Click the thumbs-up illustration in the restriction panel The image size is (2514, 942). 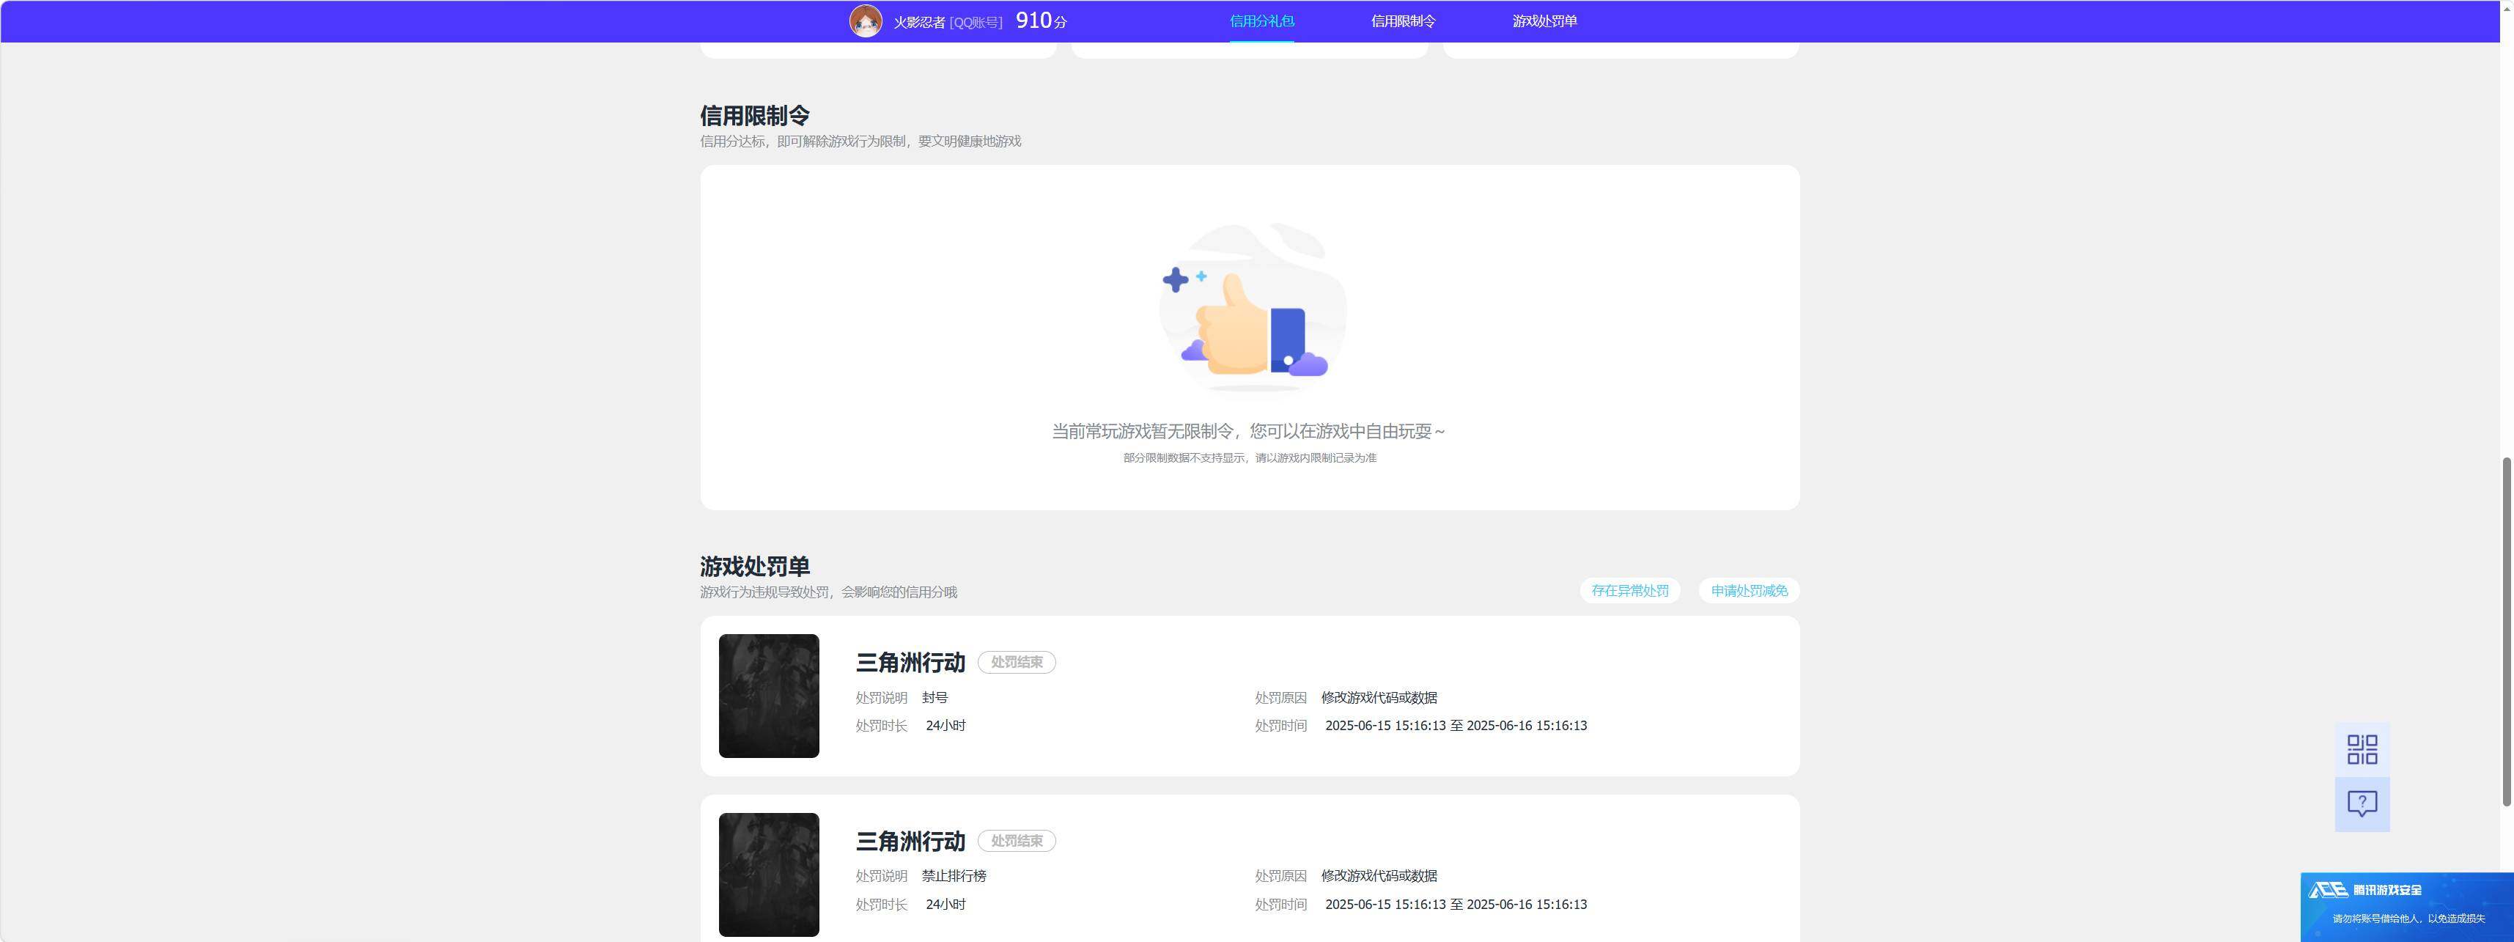click(1253, 307)
